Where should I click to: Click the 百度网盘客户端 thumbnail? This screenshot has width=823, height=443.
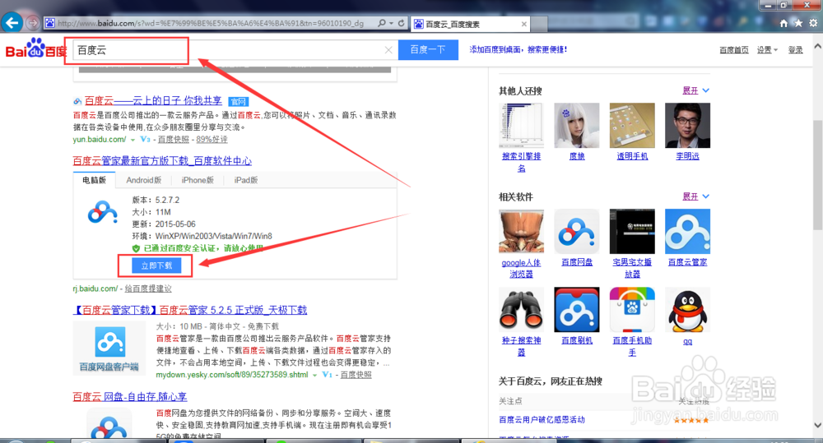coord(109,348)
